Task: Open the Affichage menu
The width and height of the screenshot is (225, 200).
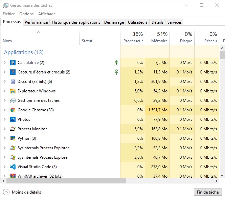Action: click(47, 14)
